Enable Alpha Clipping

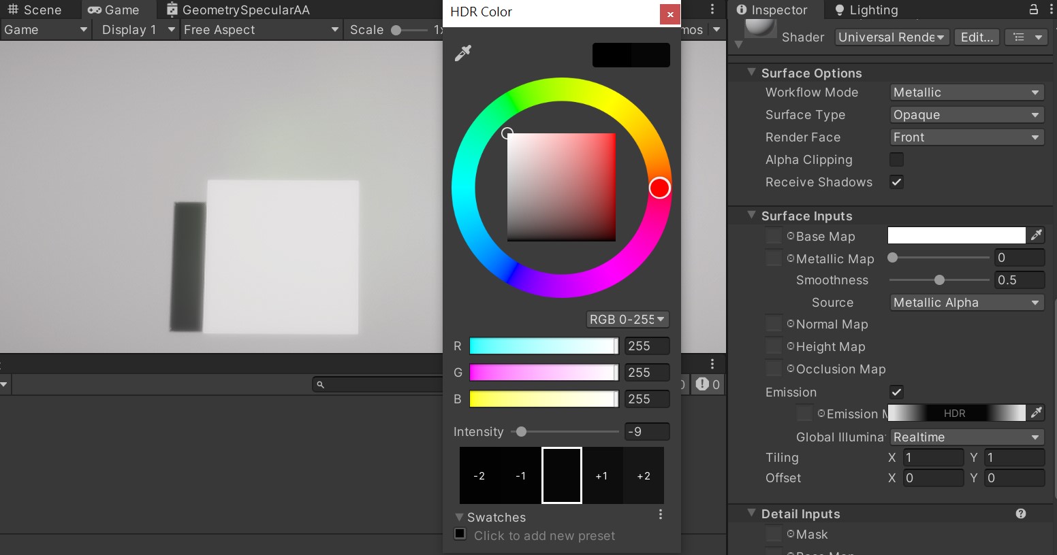tap(896, 159)
